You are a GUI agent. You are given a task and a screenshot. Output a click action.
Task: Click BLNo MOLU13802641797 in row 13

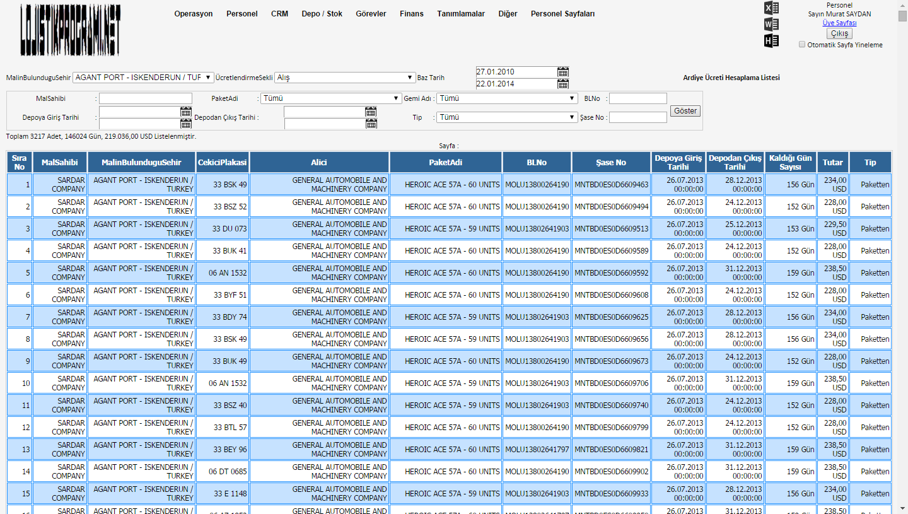(x=537, y=449)
